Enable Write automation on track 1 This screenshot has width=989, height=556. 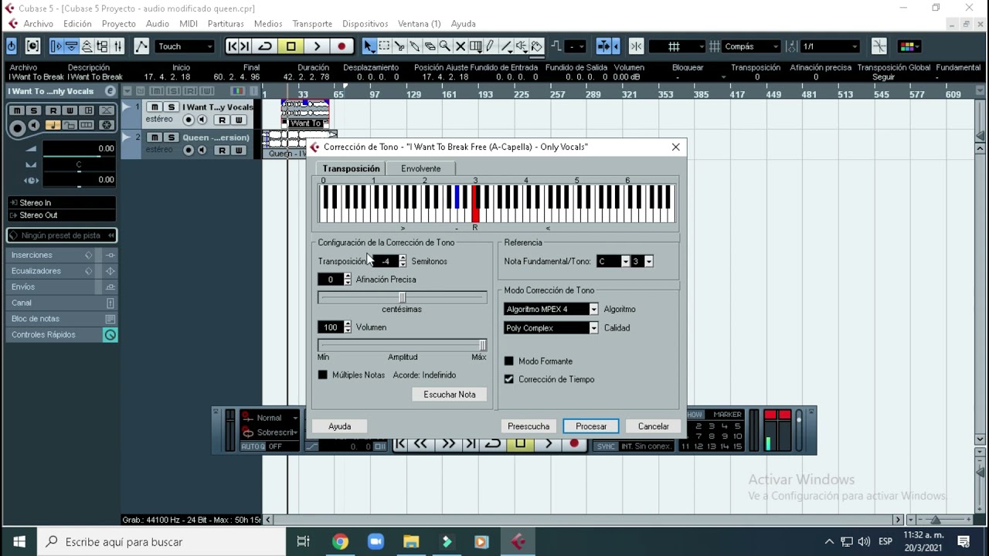click(238, 120)
